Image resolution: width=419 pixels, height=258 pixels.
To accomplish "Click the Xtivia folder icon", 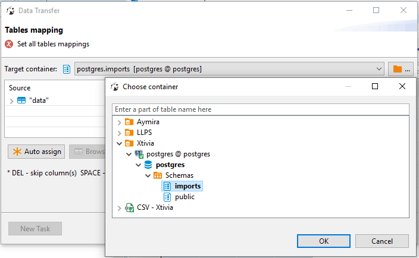I will (129, 143).
